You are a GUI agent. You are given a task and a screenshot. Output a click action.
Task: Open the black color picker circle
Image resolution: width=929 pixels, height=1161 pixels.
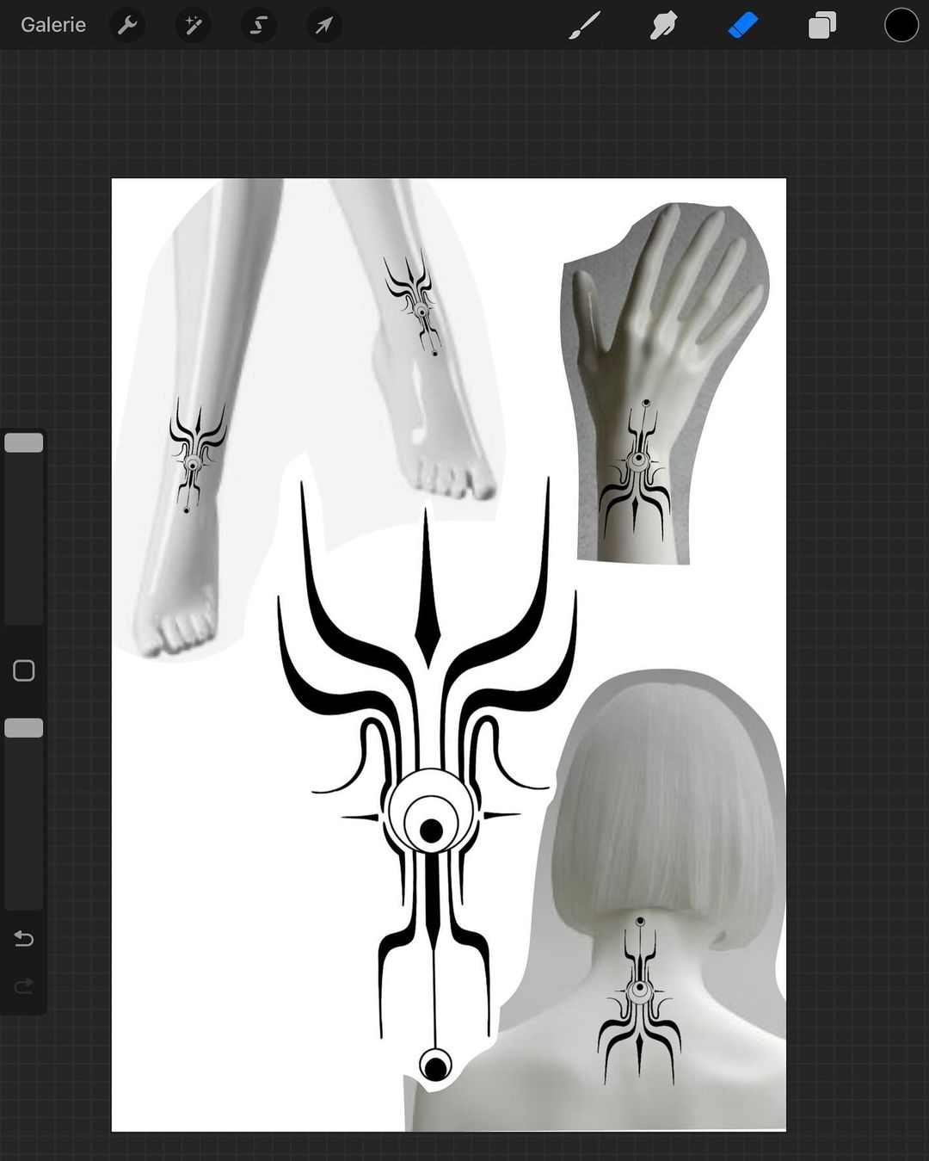coord(901,26)
